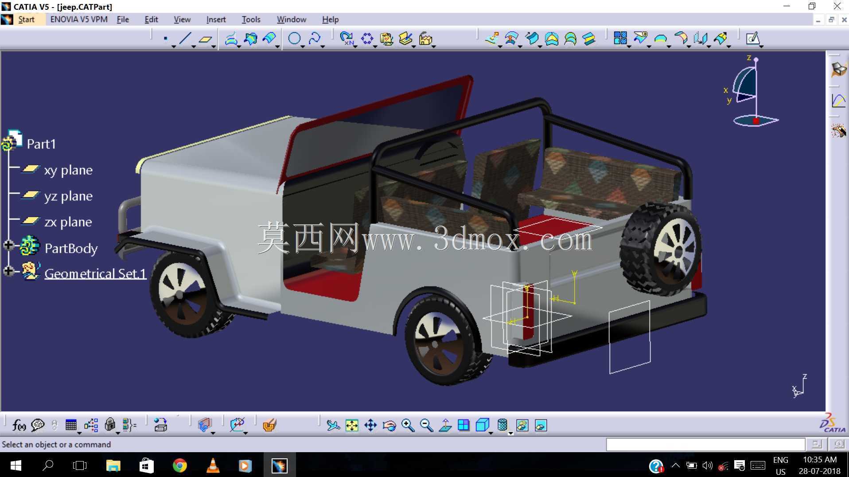The width and height of the screenshot is (849, 477).
Task: Click the Normal View icon
Action: [445, 426]
